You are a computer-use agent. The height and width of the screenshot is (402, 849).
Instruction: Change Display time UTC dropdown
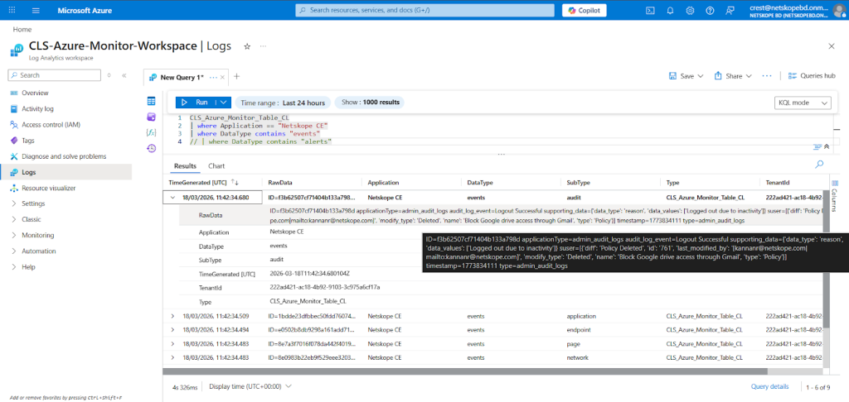click(250, 386)
